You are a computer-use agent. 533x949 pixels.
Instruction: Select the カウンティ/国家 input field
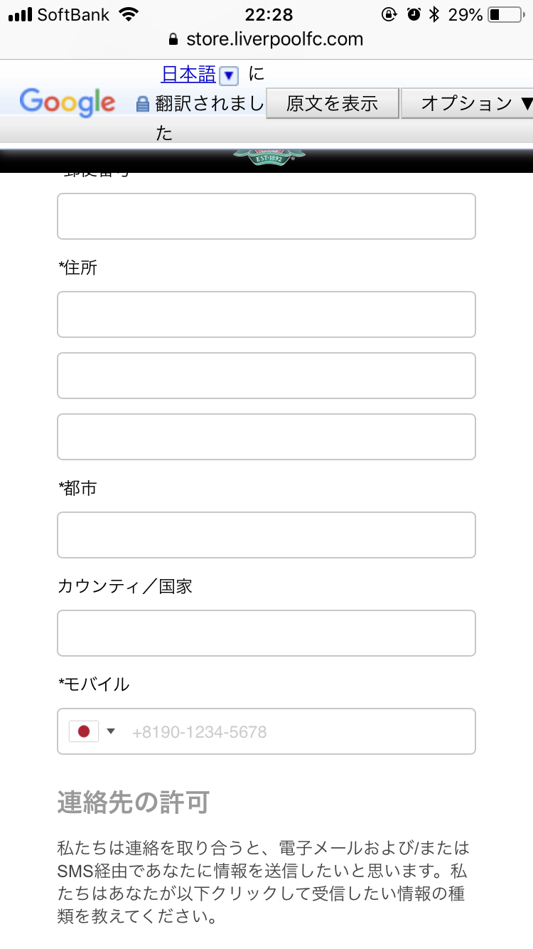[266, 632]
